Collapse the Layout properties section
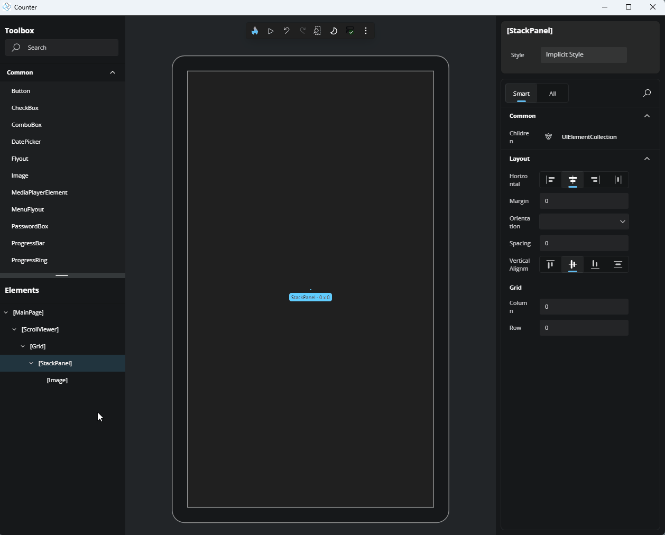This screenshot has height=535, width=665. (646, 159)
